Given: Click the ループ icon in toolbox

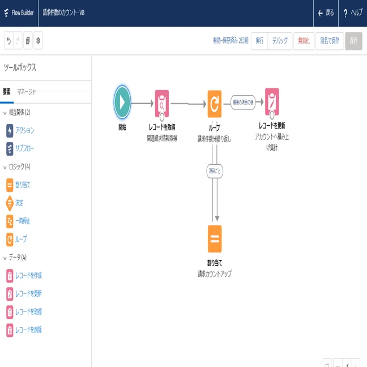Looking at the screenshot, I should (x=10, y=240).
